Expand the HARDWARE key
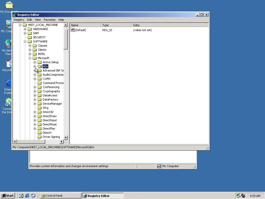 [25, 29]
